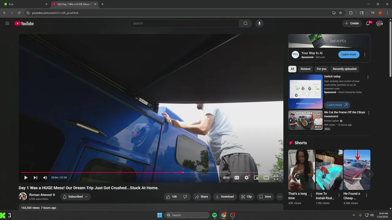Open the YouTube guide hamburger menu
This screenshot has width=392, height=220.
[x=7, y=24]
